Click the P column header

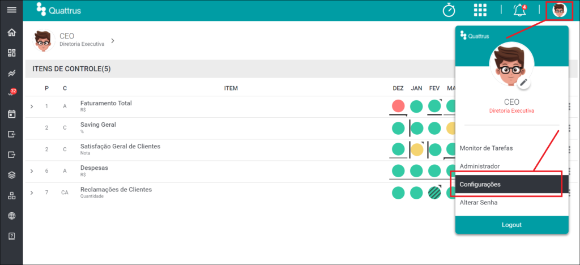tap(46, 88)
